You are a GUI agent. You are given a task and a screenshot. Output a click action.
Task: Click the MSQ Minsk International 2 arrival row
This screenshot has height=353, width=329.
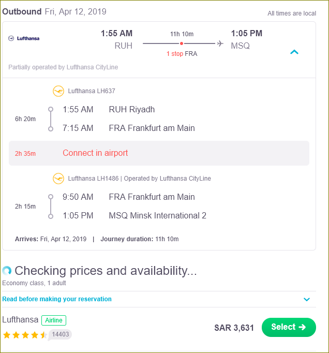point(157,216)
